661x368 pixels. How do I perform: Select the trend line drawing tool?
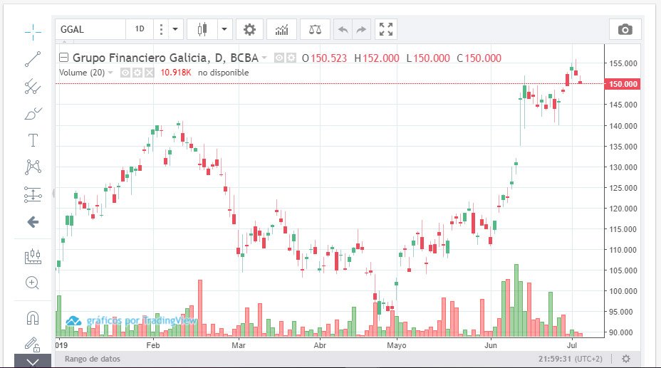33,58
